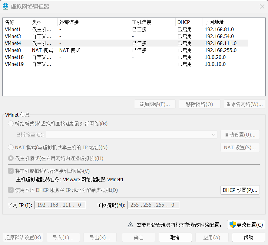Click subnet address 192.168.81.0
Viewport: 268px width, 245px height.
(219, 29)
